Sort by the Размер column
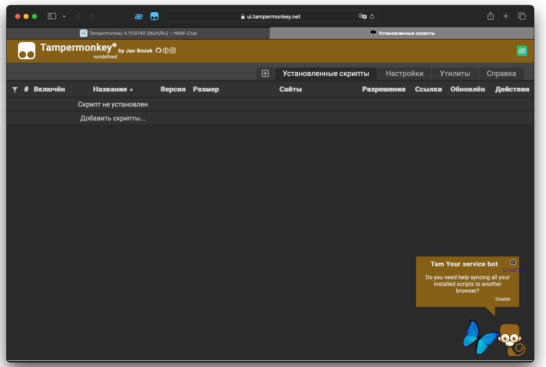 [x=206, y=89]
